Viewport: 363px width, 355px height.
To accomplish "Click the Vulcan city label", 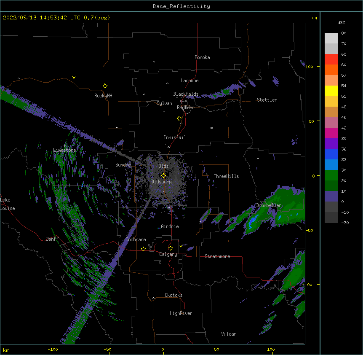I will pos(229,334).
